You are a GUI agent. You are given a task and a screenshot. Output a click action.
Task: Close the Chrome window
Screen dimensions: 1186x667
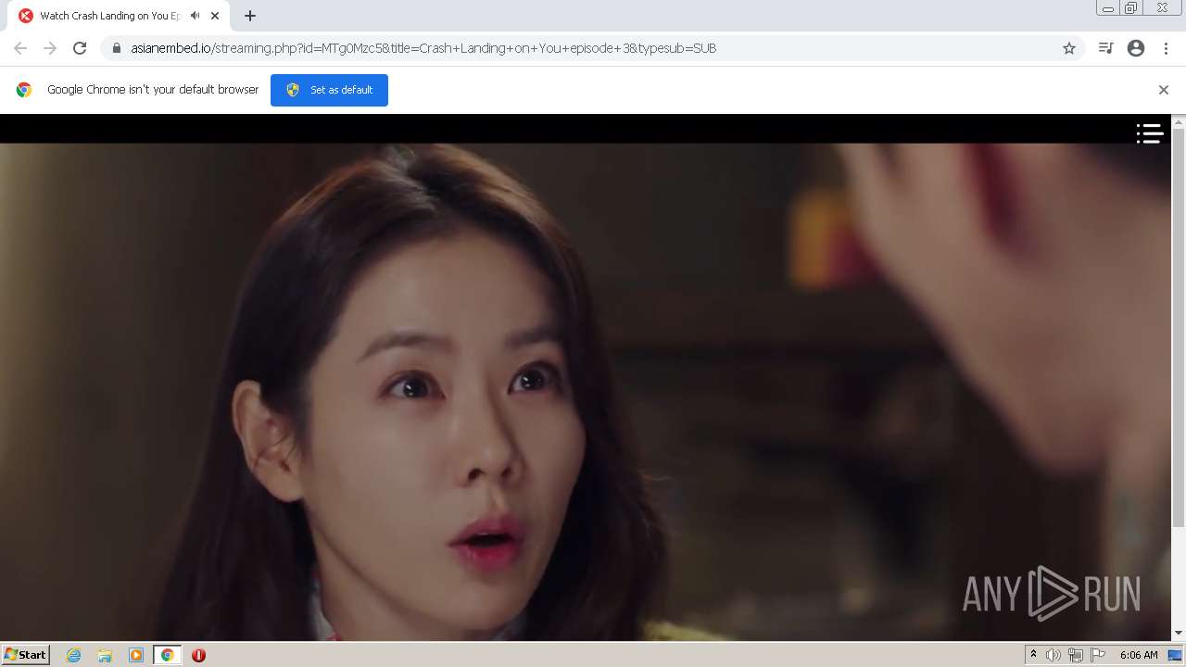coord(1162,8)
